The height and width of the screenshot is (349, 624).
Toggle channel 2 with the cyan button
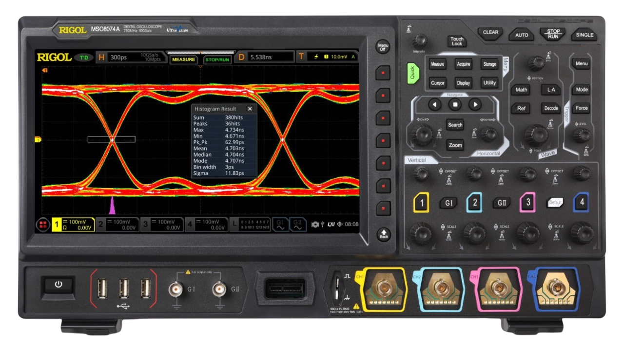pyautogui.click(x=474, y=202)
